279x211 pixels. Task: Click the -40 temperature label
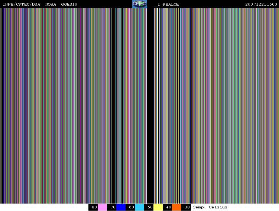point(167,207)
